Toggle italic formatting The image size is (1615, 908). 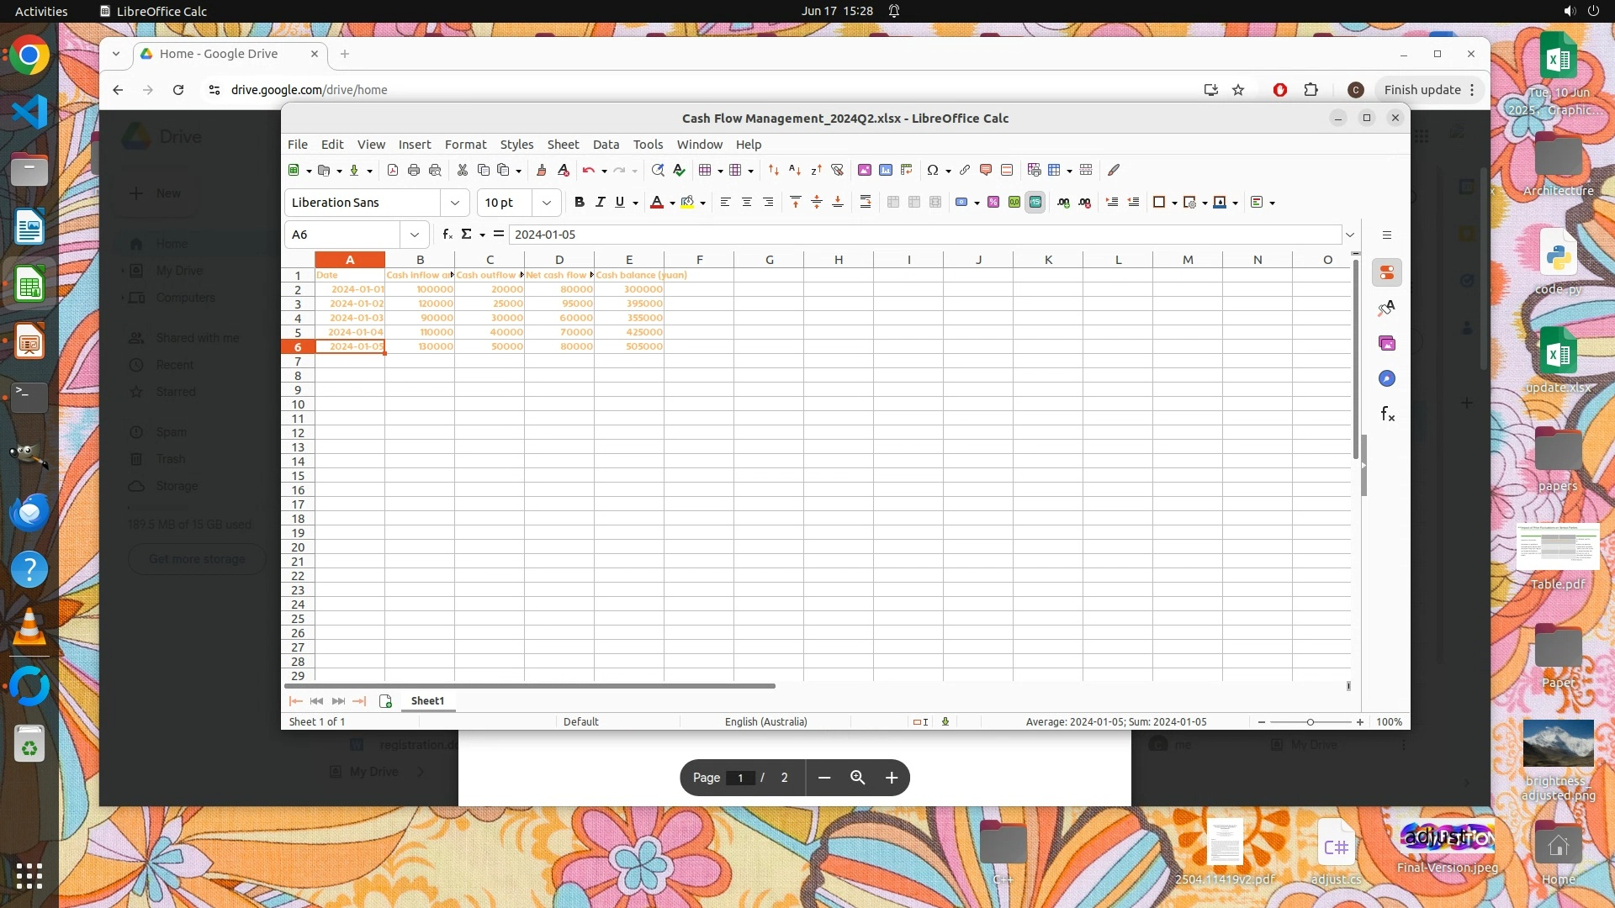[600, 203]
